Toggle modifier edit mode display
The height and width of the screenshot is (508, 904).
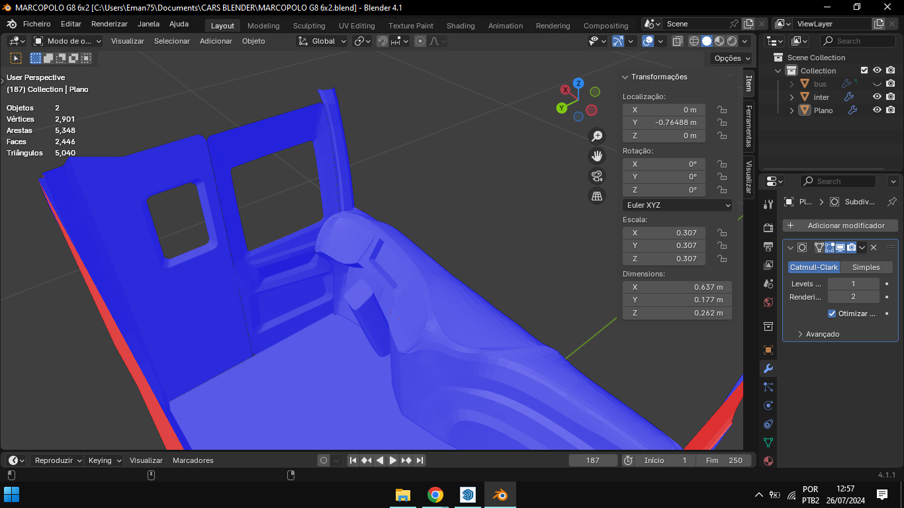click(829, 247)
